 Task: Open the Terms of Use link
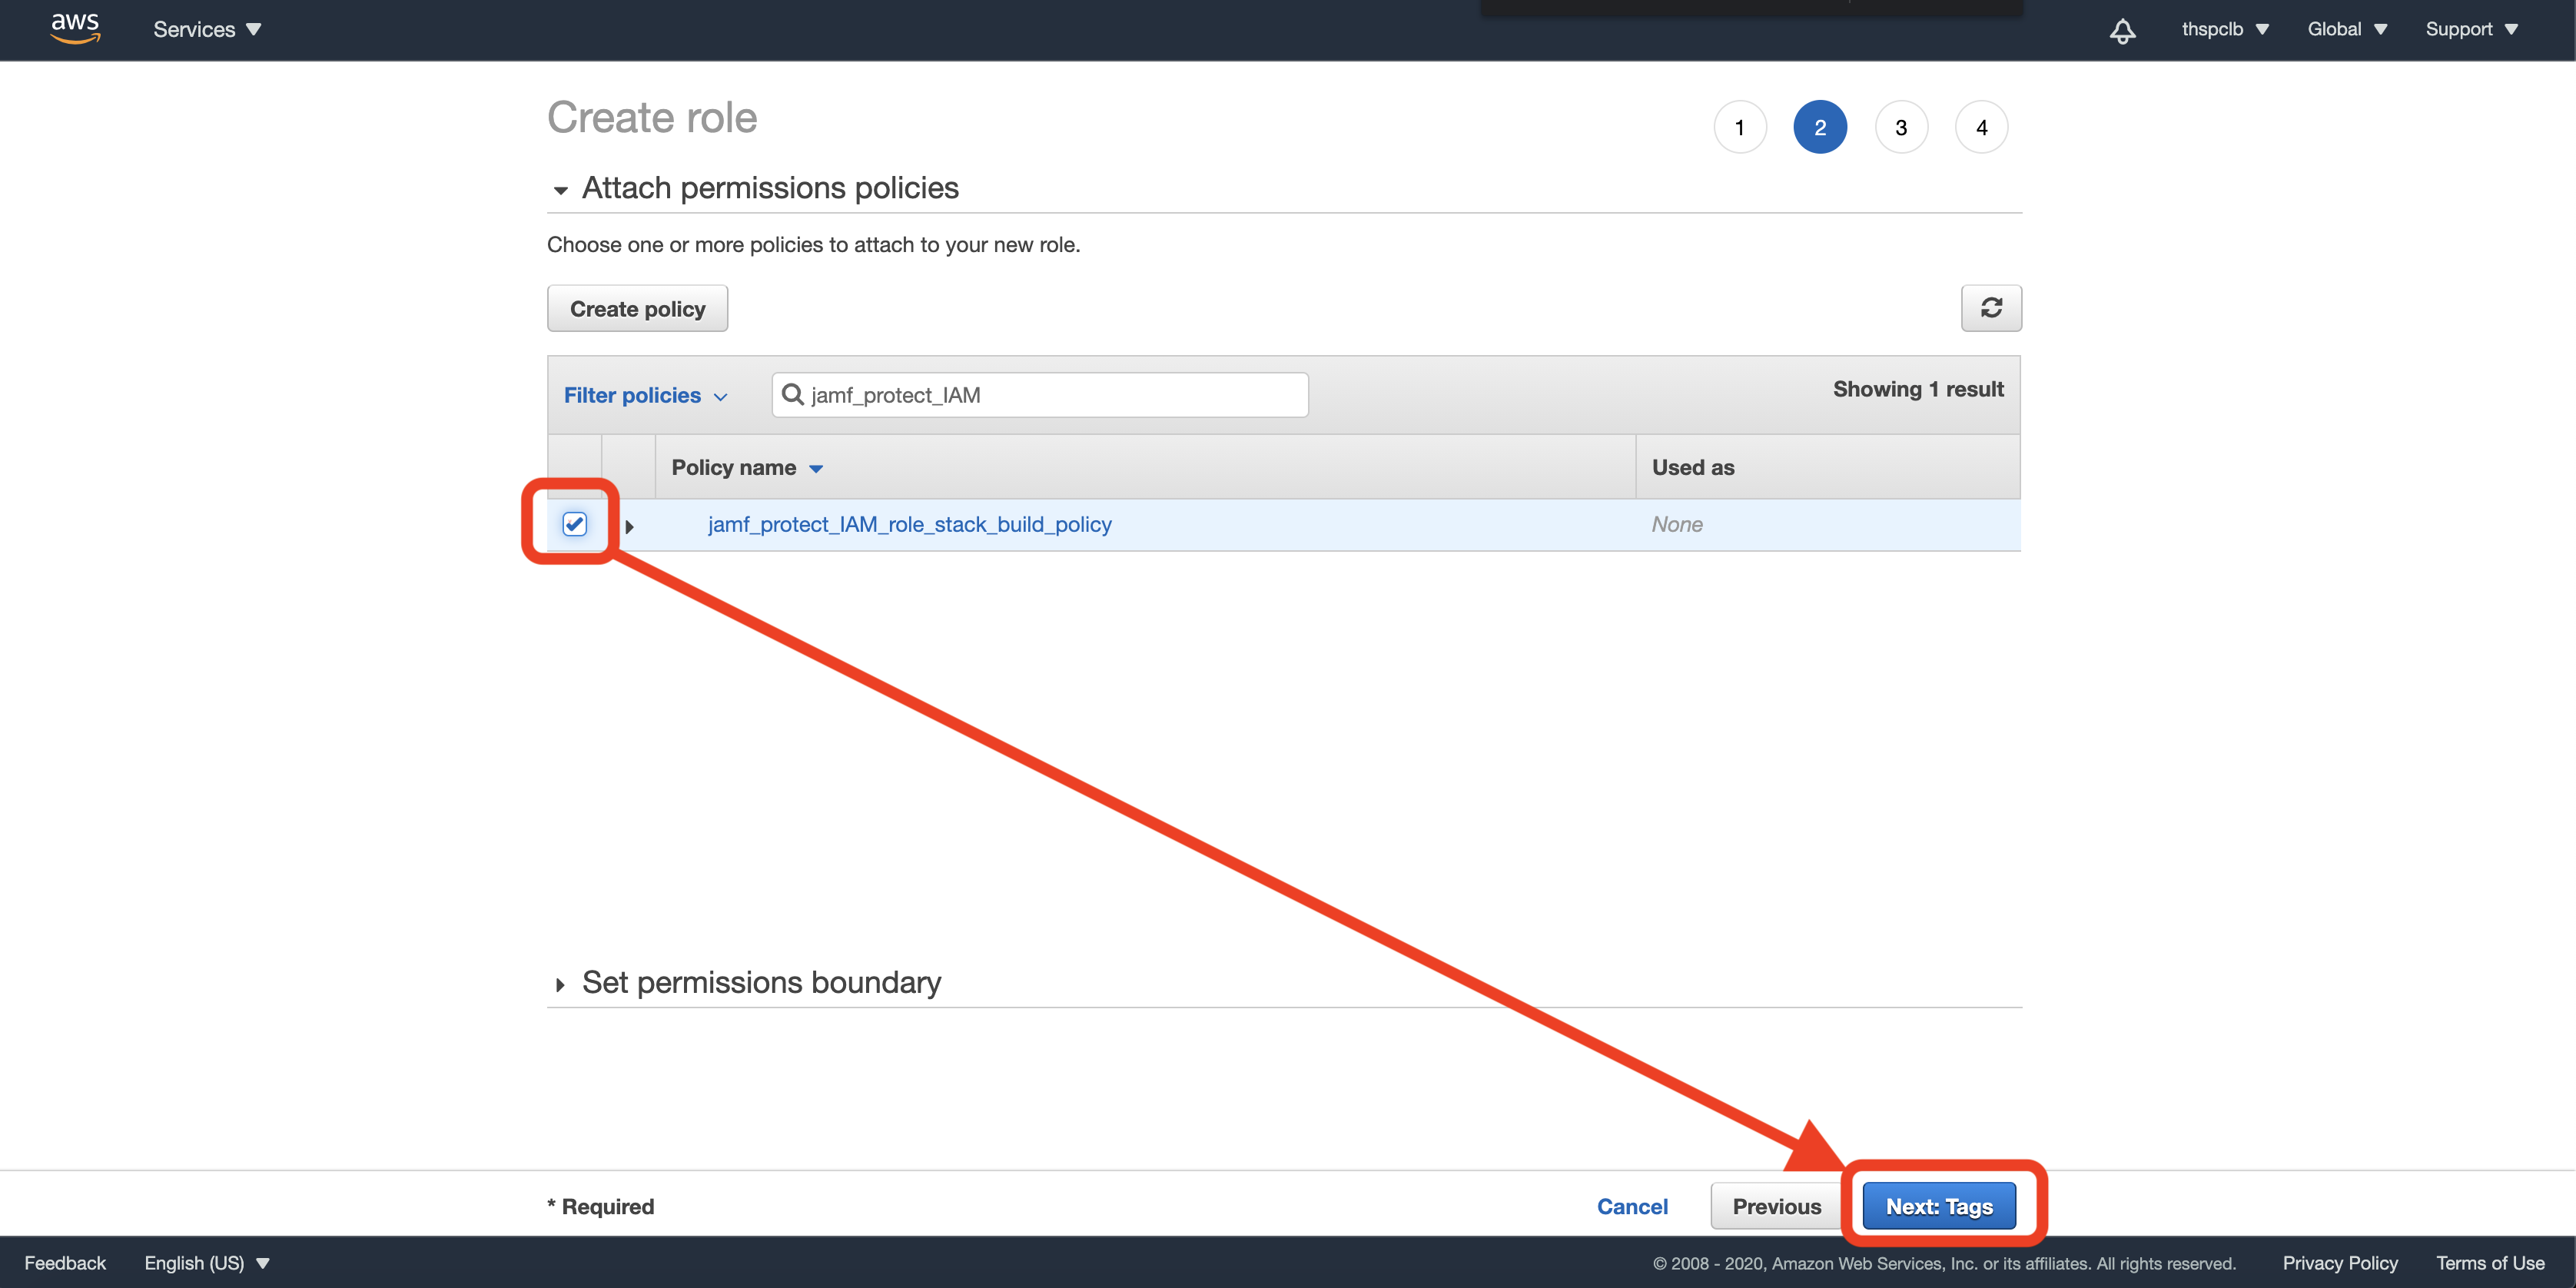2489,1263
